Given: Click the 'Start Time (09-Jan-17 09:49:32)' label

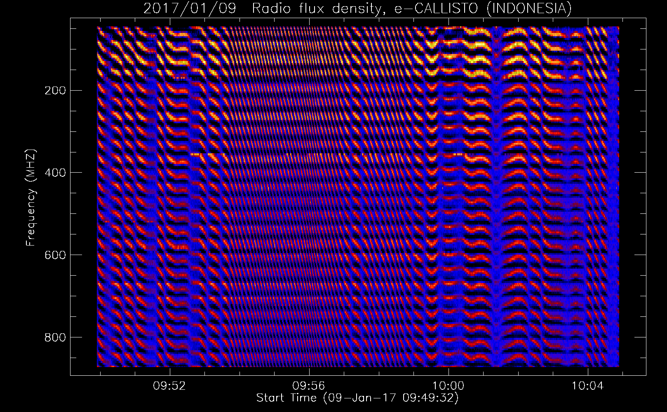Looking at the screenshot, I should (357, 398).
